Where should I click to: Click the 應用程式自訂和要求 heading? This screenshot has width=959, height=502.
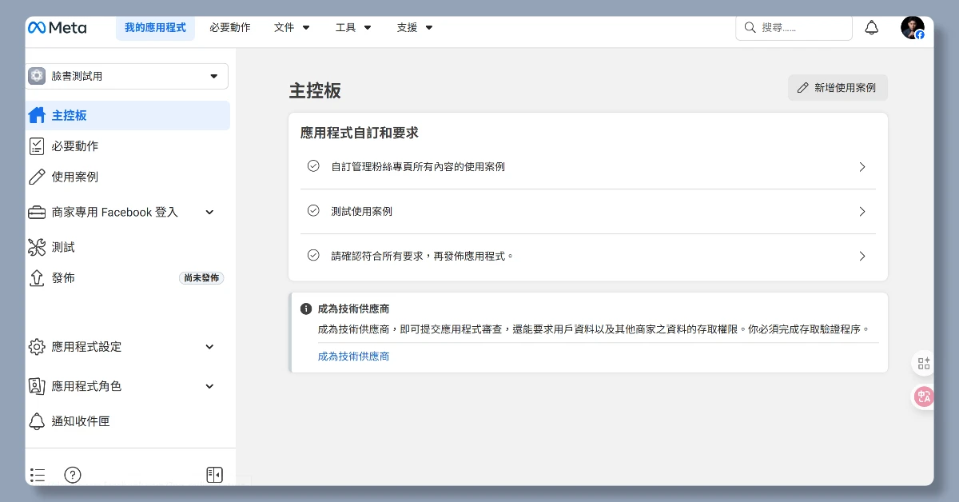359,133
